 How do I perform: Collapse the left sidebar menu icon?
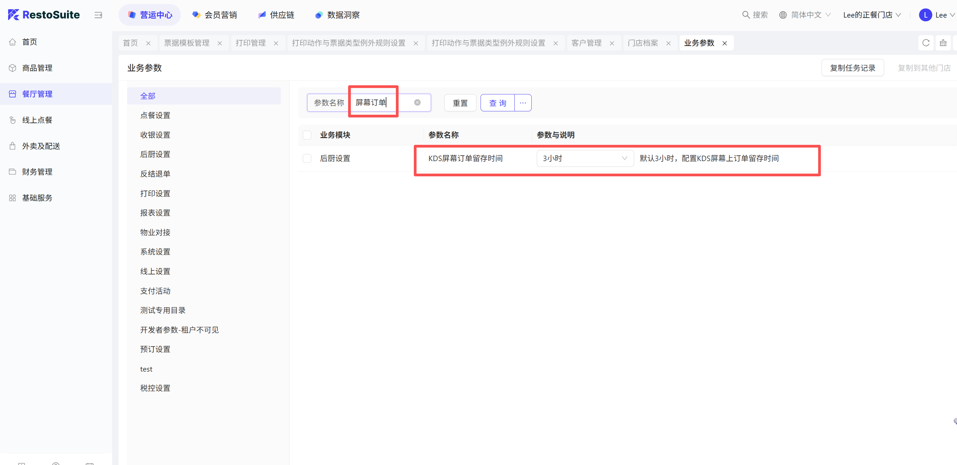tap(98, 15)
